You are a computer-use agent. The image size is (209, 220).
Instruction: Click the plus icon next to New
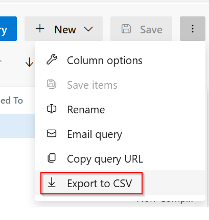pyautogui.click(x=40, y=28)
